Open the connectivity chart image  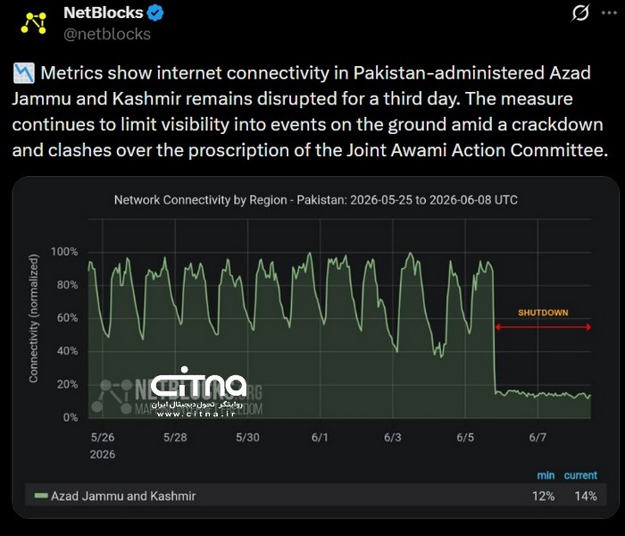pos(316,348)
